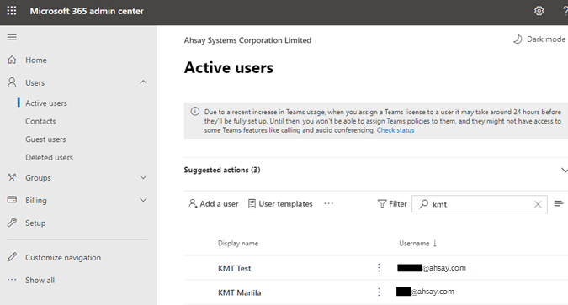568x305 pixels.
Task: Click the Add a user person icon
Action: [x=193, y=203]
